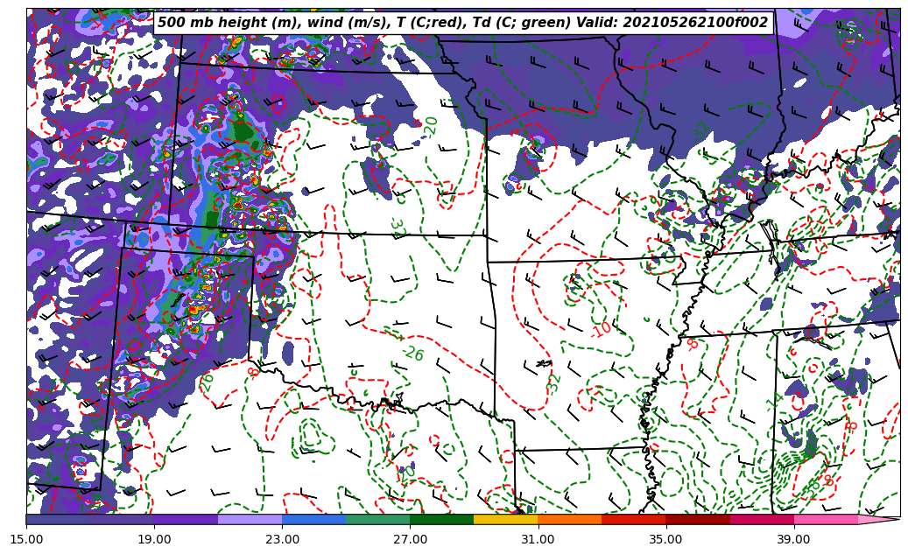Click the 19.00 colorbar tick label
Viewport: 908px width, 554px height.
click(x=154, y=539)
